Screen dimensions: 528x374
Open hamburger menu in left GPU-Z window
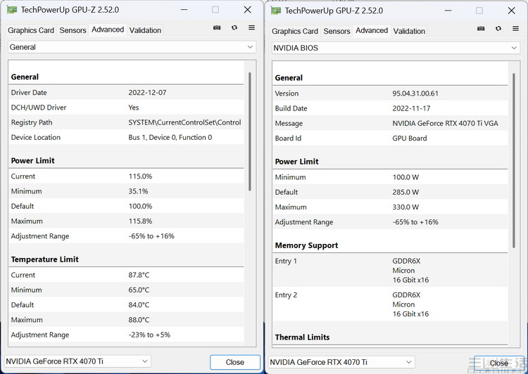click(x=251, y=27)
